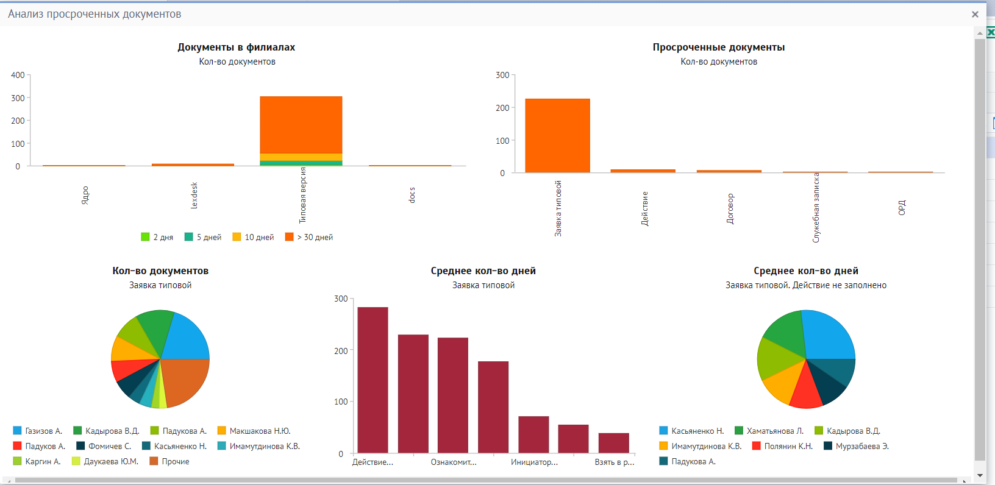Viewport: 995px width, 485px height.
Task: Click the Каргин А. legend entry
Action: pos(37,461)
